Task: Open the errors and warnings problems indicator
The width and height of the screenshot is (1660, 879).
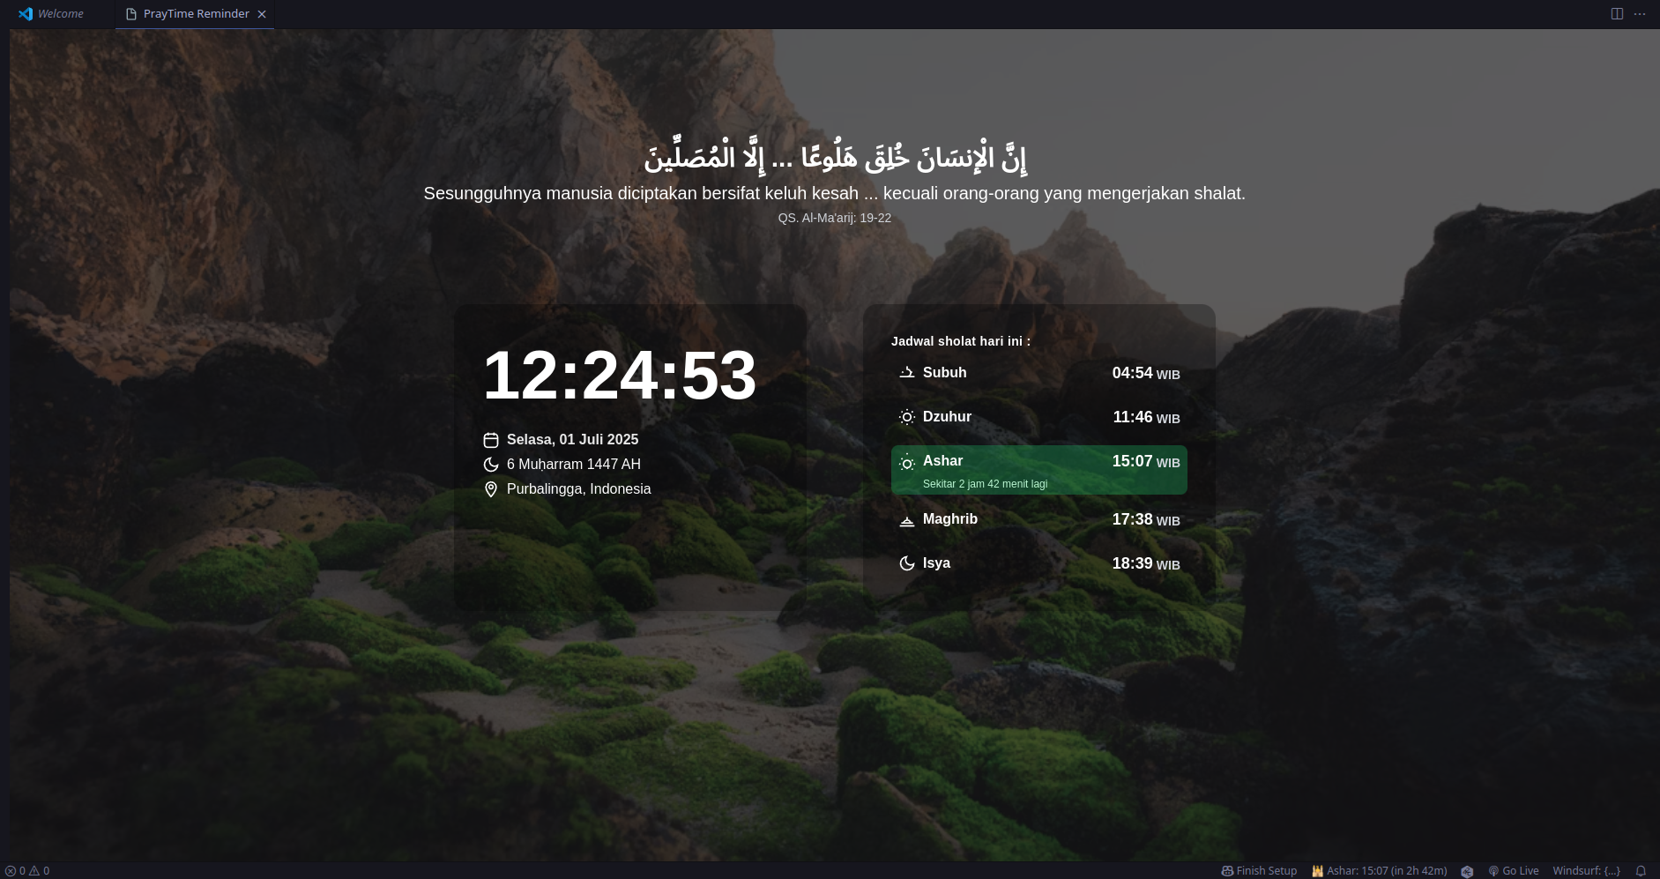Action: 27,871
